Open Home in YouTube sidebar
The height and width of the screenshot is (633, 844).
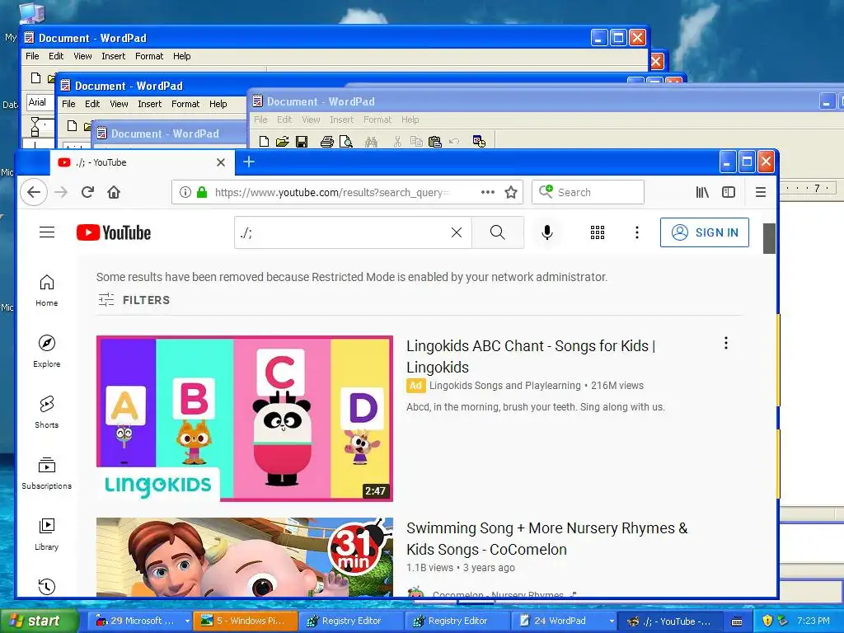pos(47,291)
